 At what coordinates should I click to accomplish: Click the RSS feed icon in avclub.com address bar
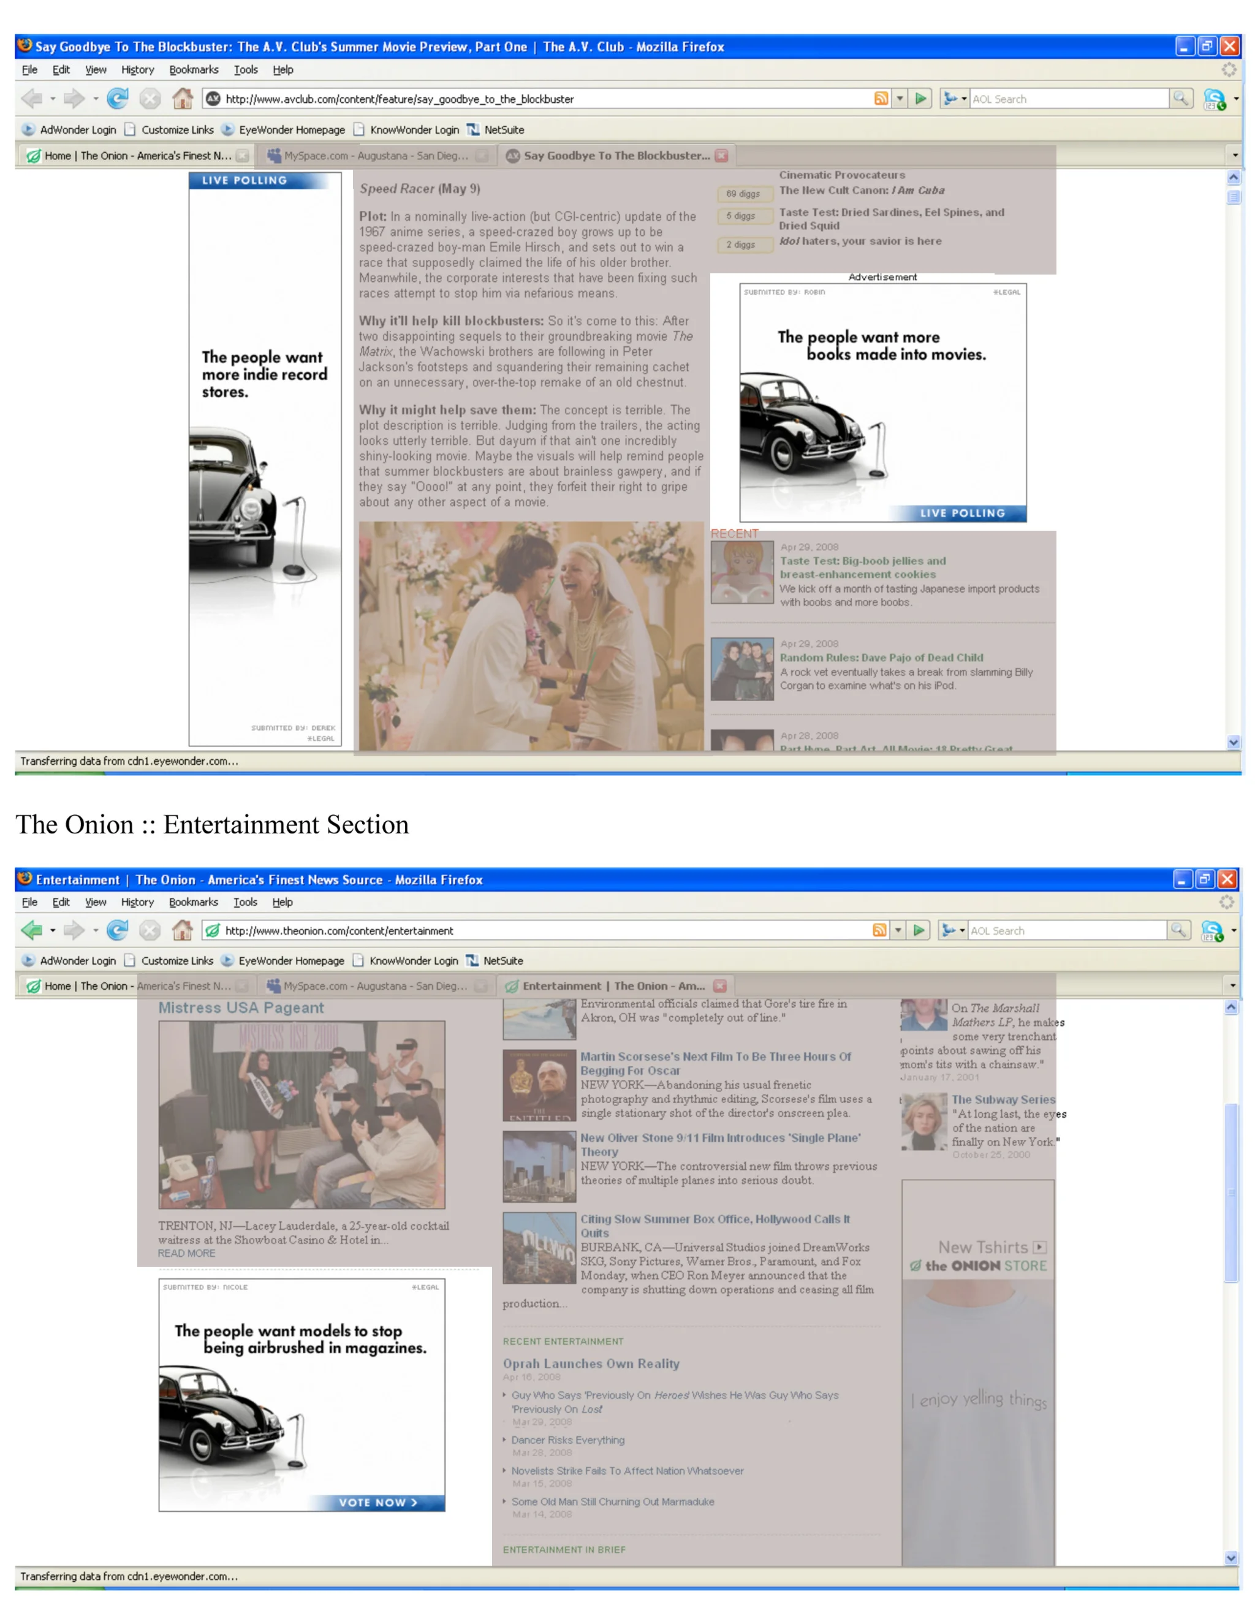pos(881,99)
